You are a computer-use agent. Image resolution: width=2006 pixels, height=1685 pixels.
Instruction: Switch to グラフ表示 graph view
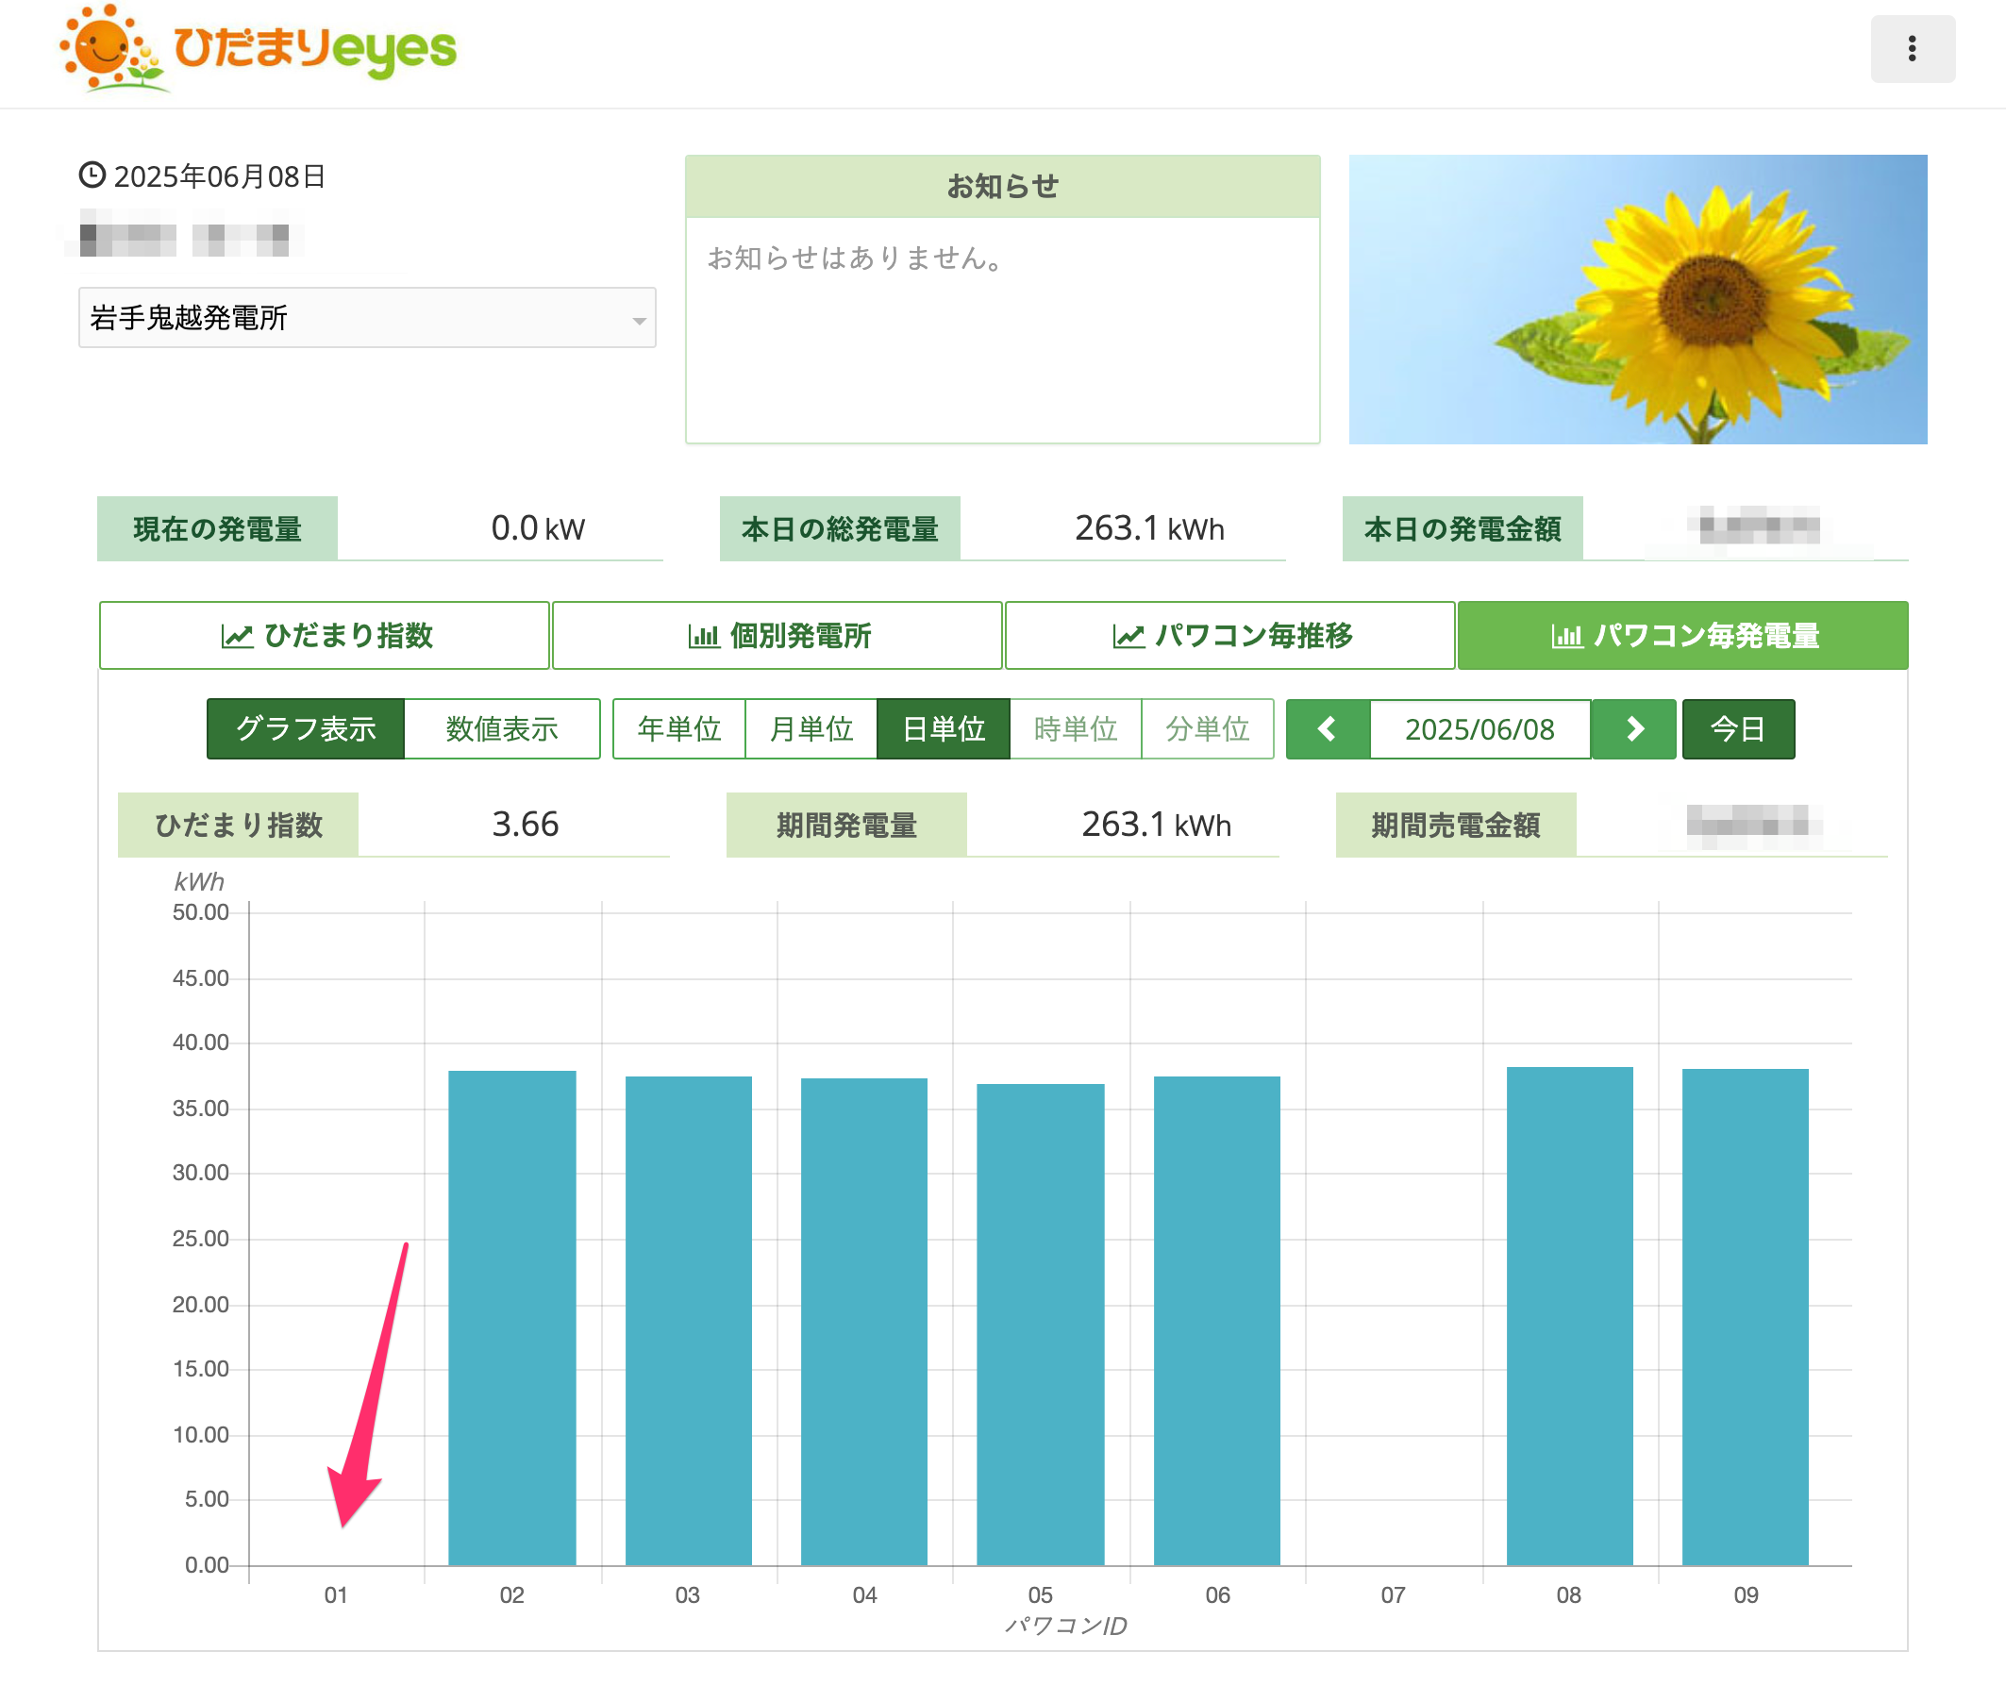click(x=306, y=729)
